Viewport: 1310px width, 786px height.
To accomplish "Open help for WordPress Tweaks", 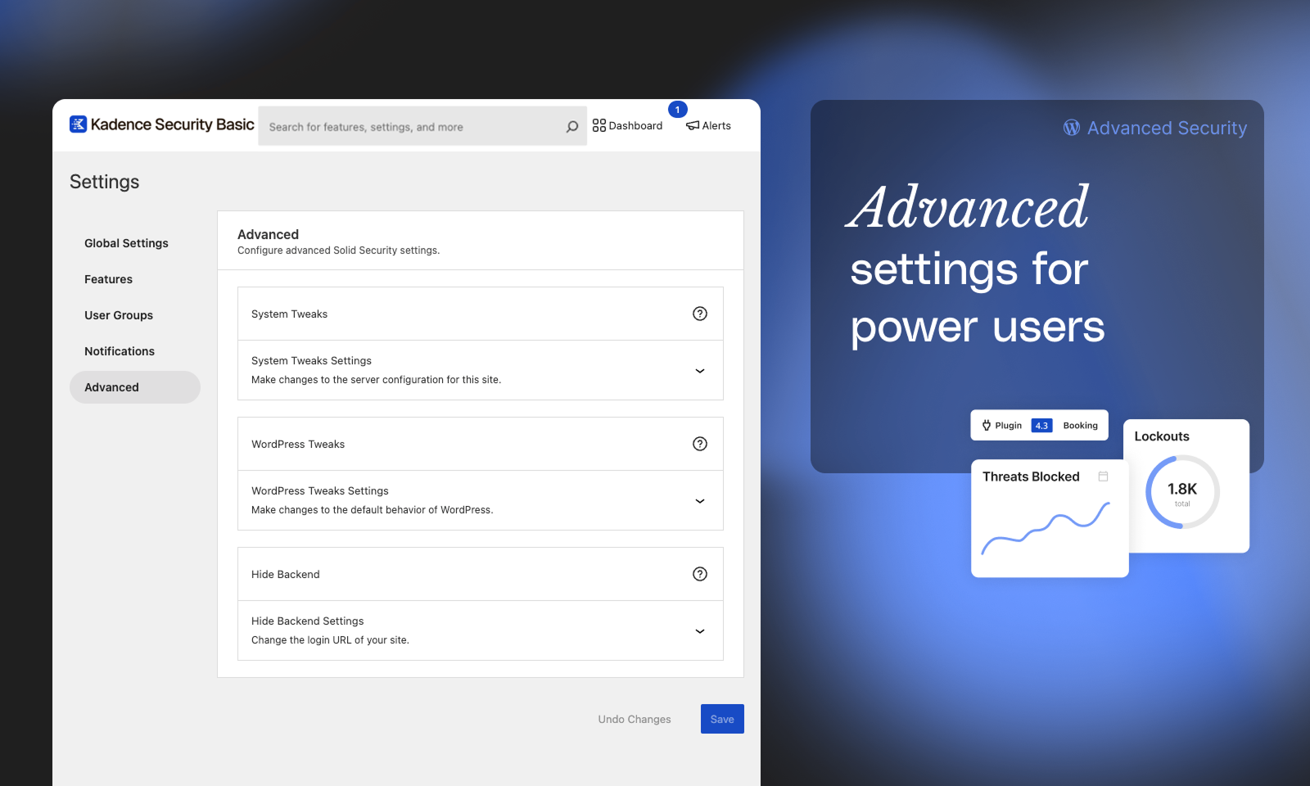I will tap(700, 444).
